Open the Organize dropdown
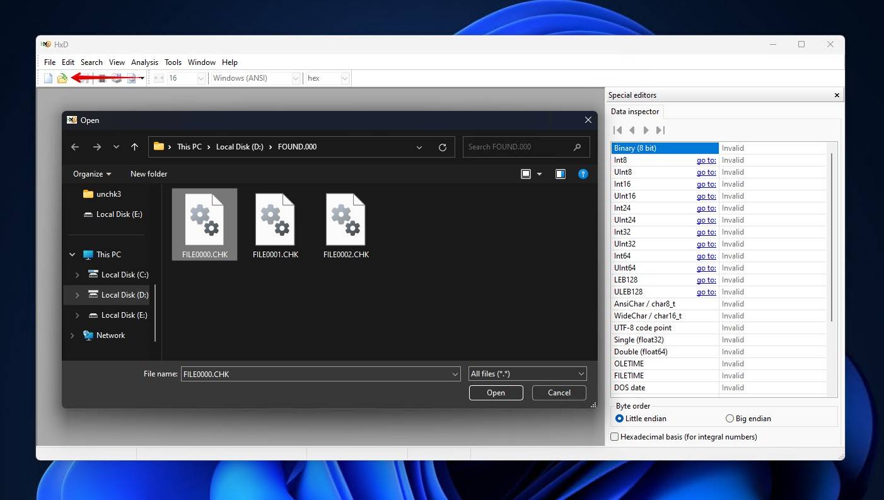This screenshot has width=884, height=500. tap(92, 174)
